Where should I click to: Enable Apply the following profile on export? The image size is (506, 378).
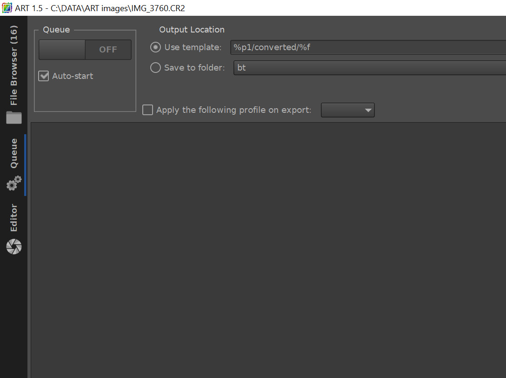click(x=147, y=110)
